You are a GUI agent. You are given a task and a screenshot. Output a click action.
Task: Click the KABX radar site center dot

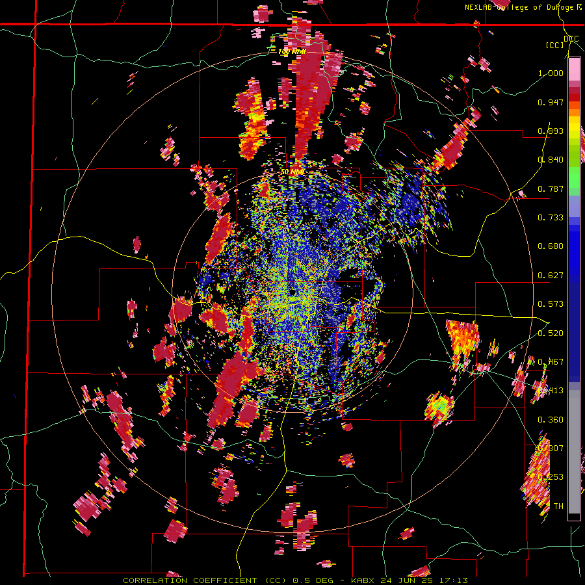point(293,292)
